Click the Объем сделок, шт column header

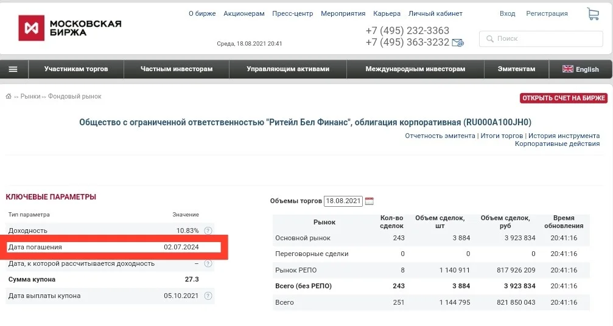click(440, 222)
